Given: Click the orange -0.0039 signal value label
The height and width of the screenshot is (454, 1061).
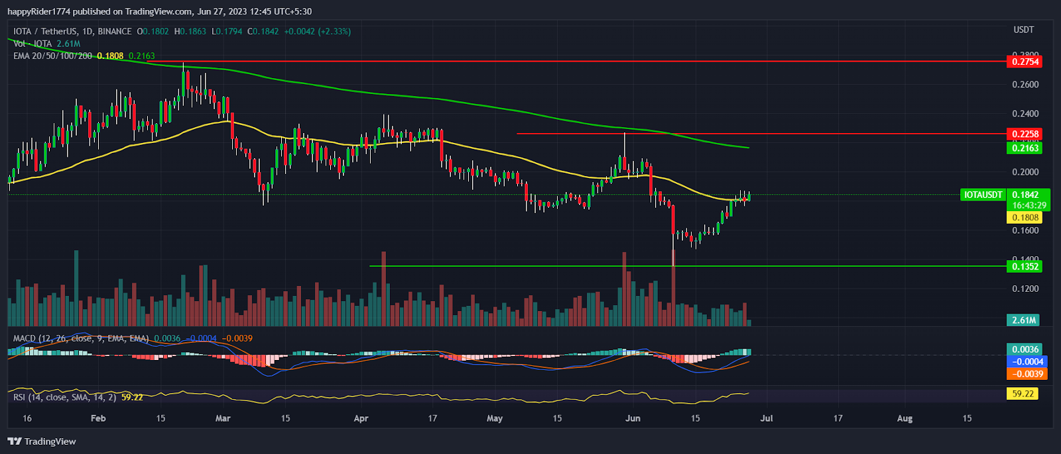Looking at the screenshot, I should click(1027, 374).
